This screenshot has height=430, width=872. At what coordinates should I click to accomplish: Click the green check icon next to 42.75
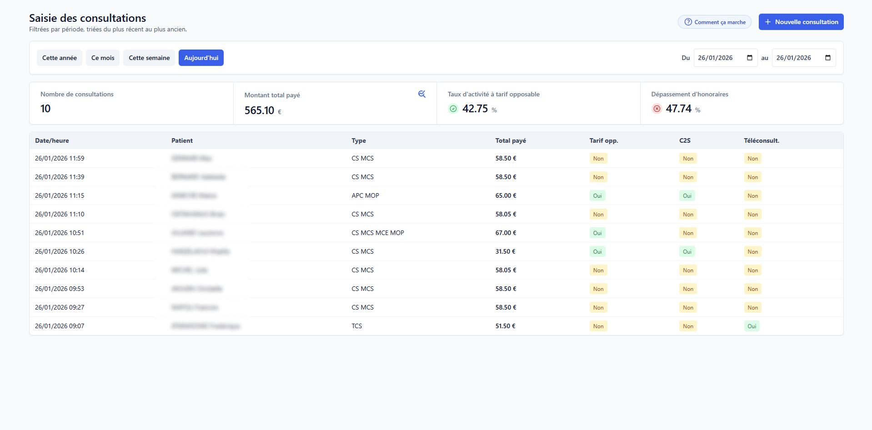453,109
